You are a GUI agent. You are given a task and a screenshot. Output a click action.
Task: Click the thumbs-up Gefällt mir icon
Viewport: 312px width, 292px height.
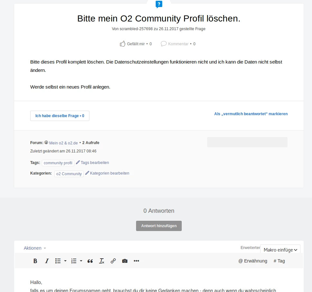click(123, 44)
